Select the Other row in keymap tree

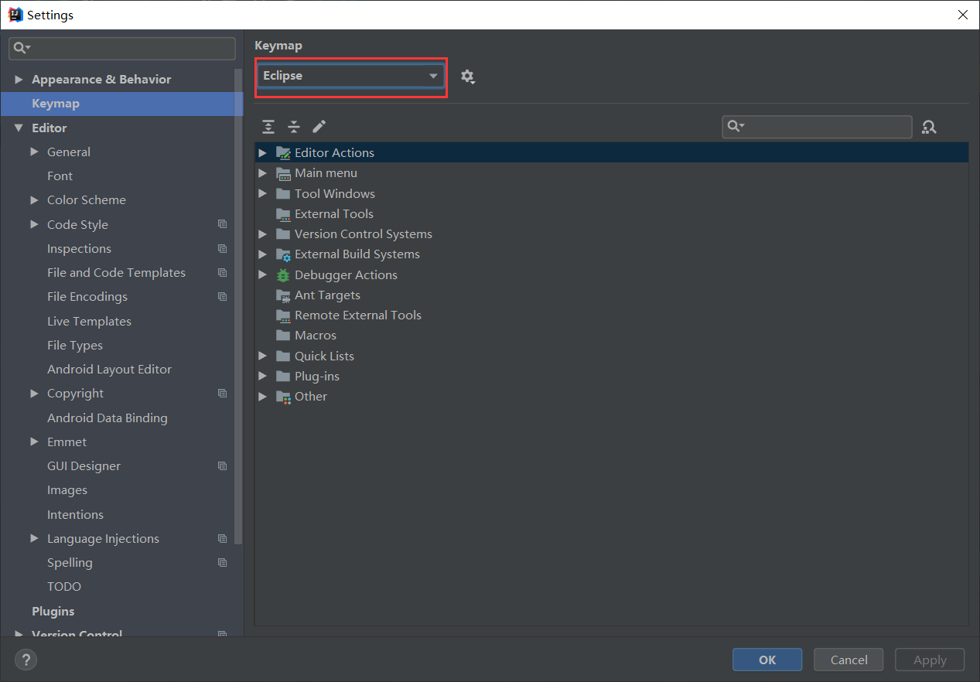(x=612, y=397)
